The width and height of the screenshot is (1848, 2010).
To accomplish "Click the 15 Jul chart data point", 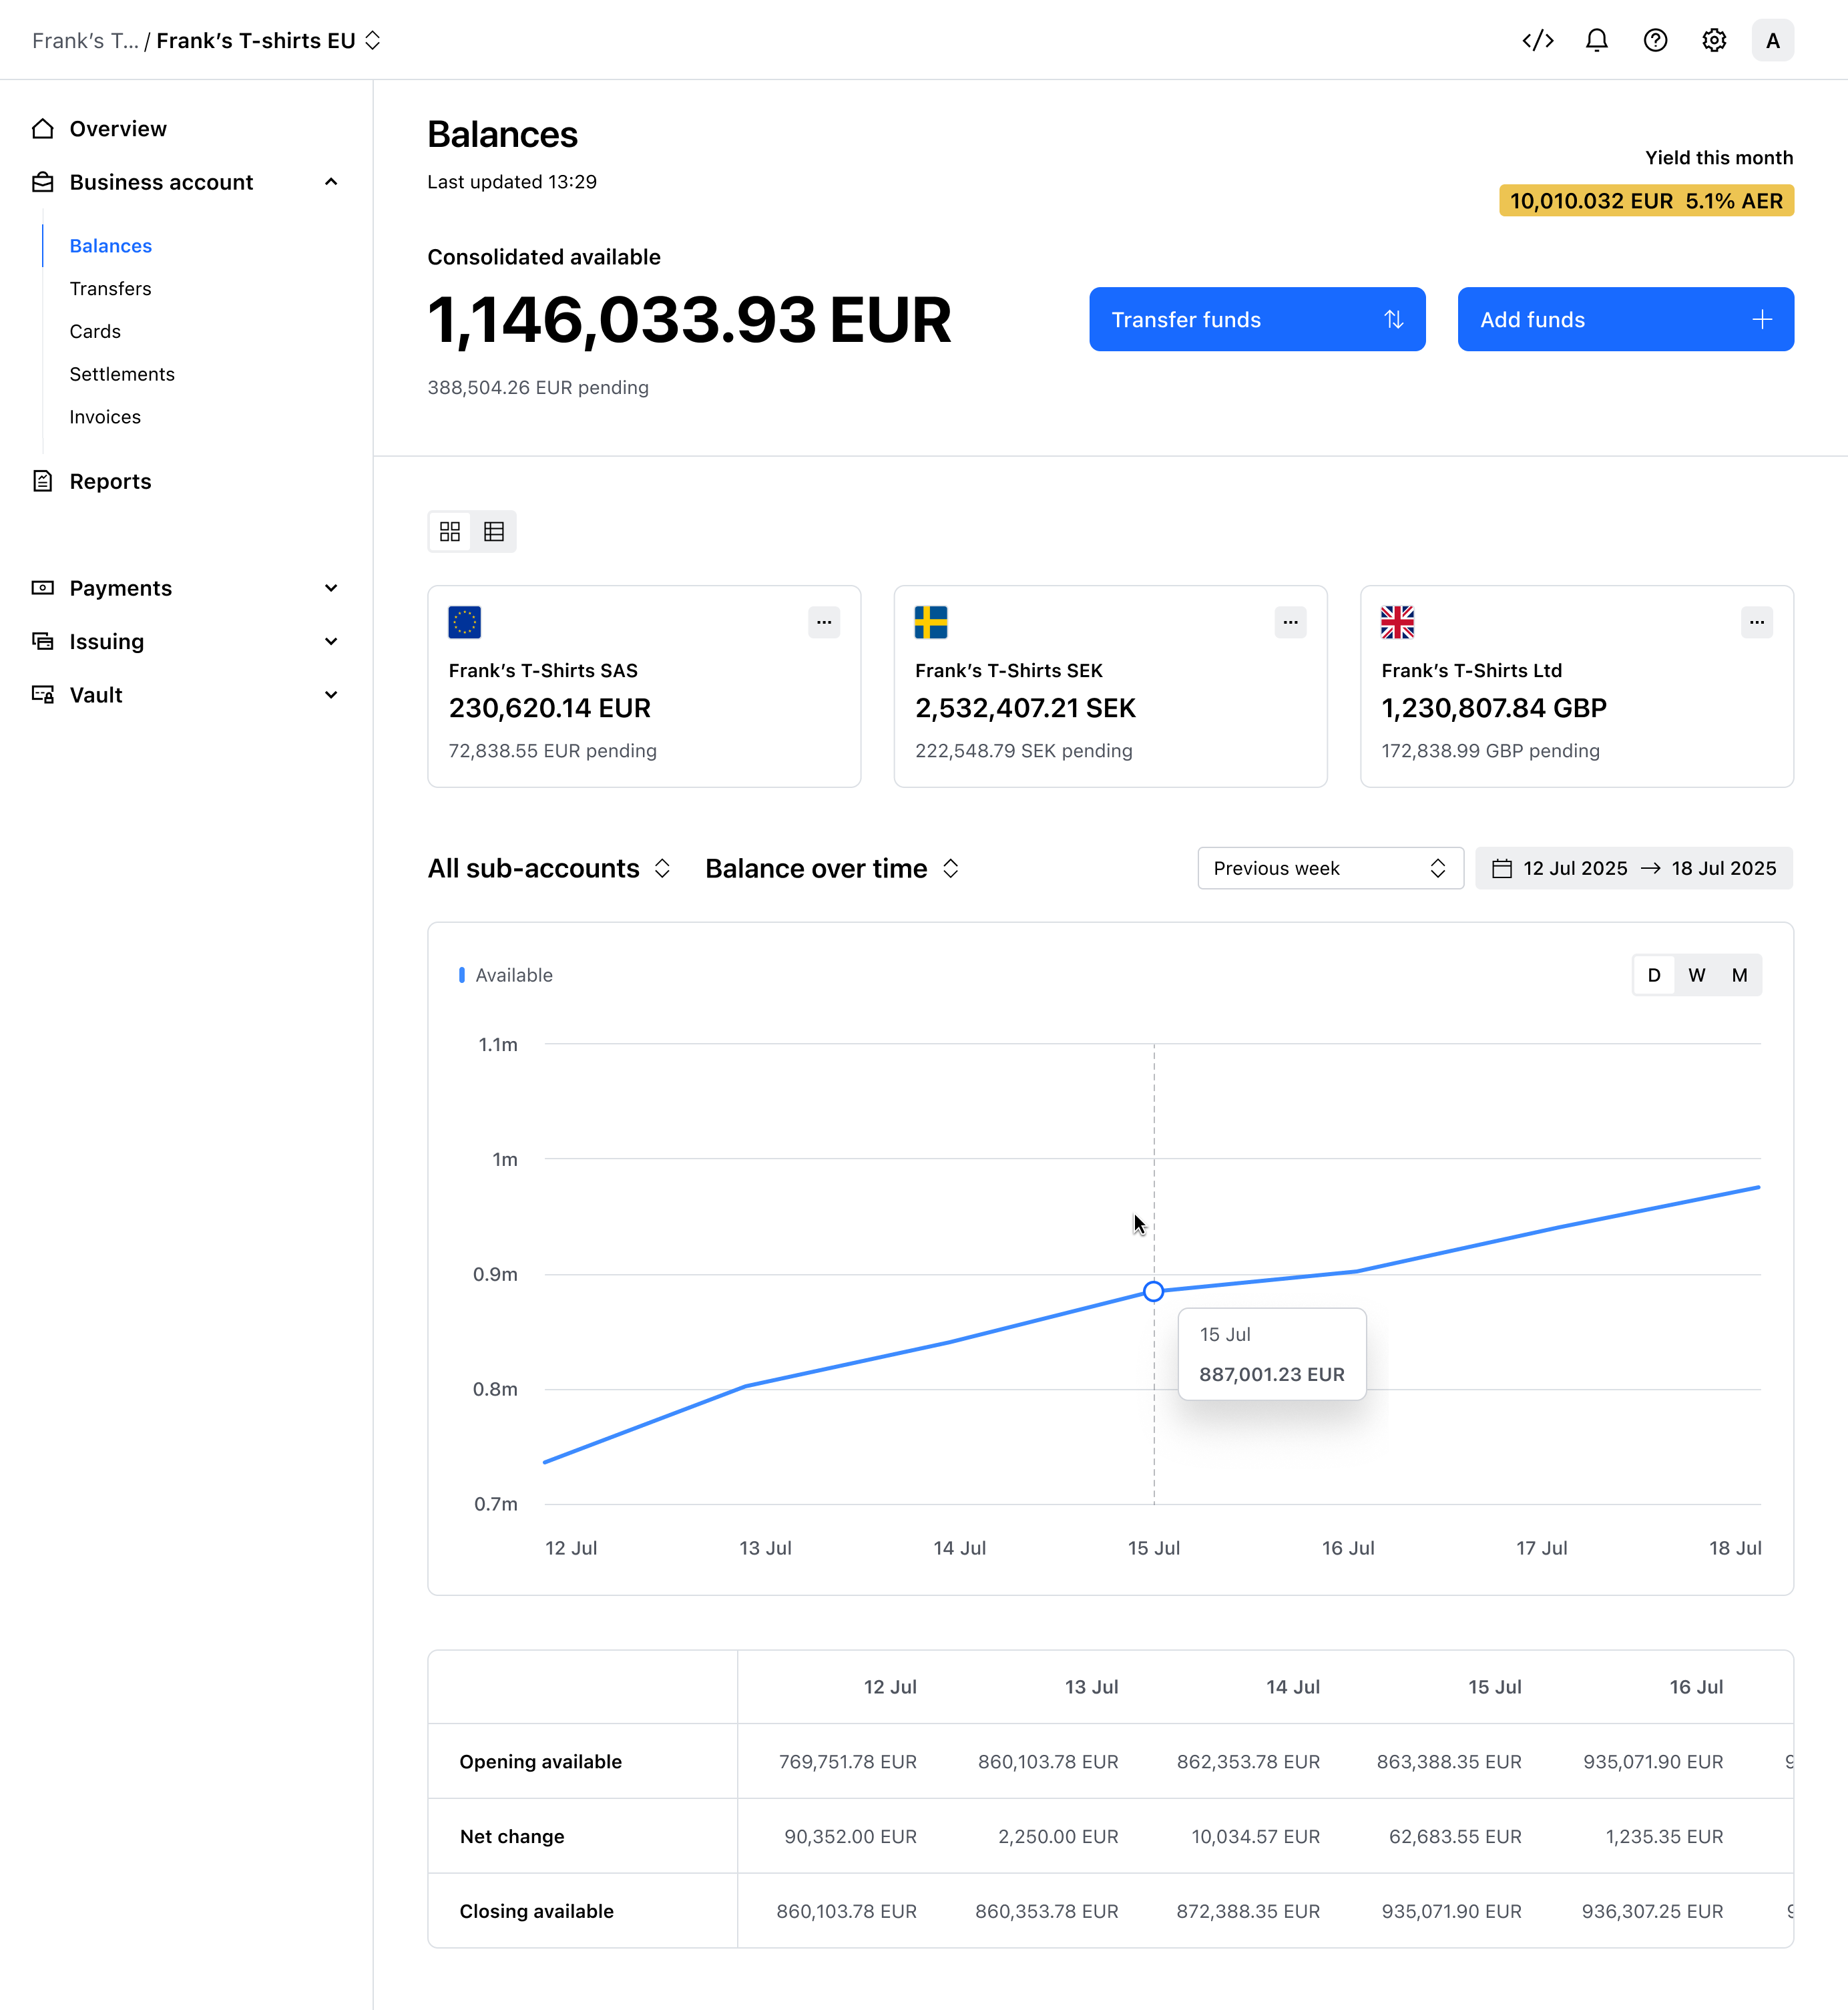I will coord(1153,1291).
